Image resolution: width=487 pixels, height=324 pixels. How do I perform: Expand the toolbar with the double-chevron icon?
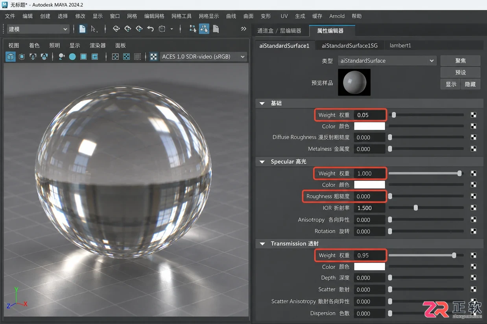(243, 29)
